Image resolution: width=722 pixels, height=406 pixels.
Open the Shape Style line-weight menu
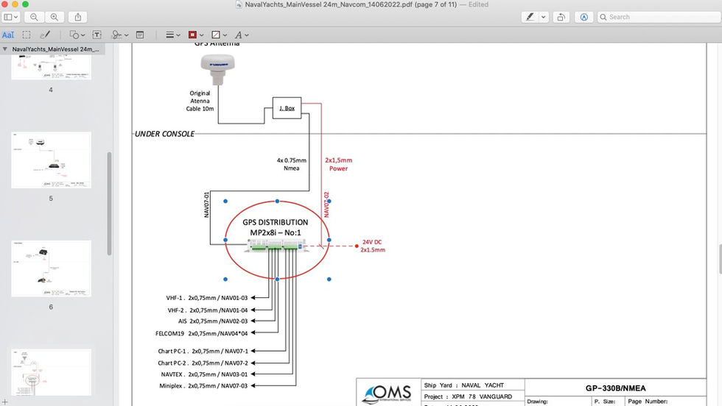click(x=172, y=35)
